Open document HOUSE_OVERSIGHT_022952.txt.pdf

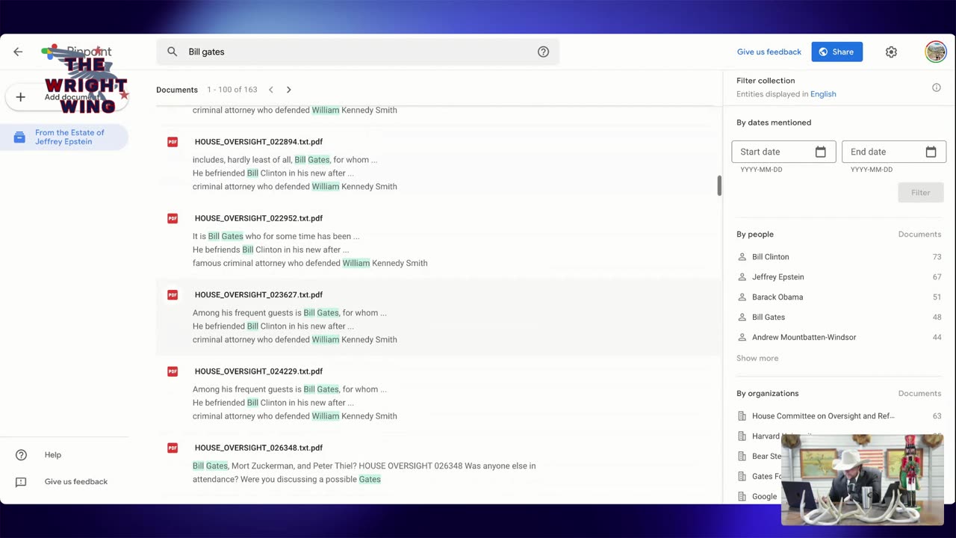click(x=258, y=218)
